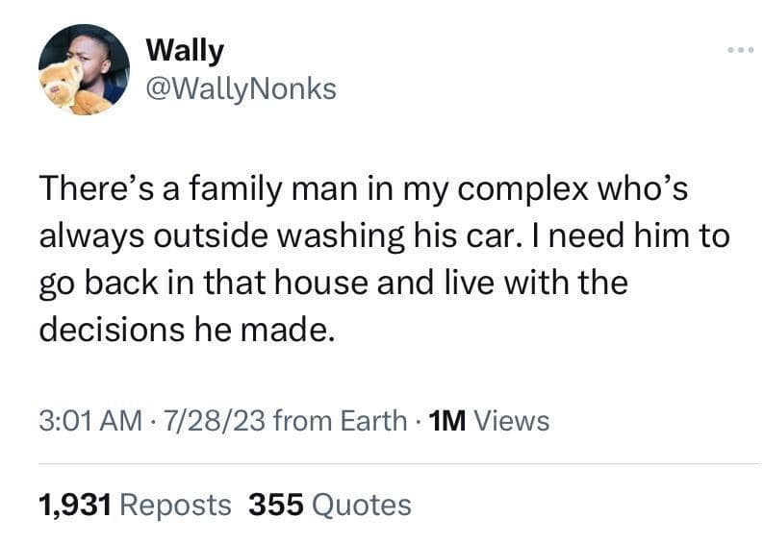Click the tweet's first line about family man
This screenshot has width=764, height=543.
tap(363, 189)
